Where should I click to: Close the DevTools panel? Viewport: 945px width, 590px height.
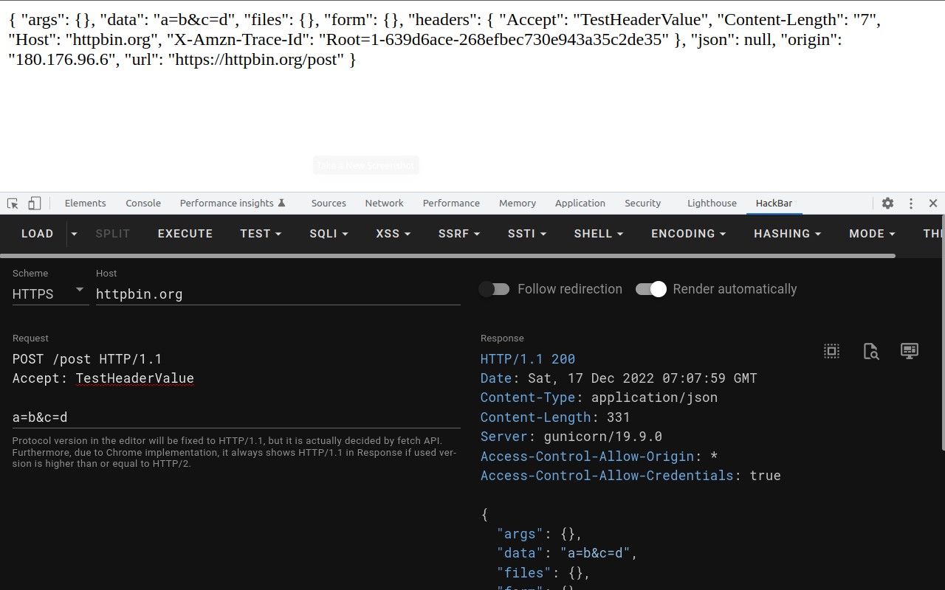click(x=933, y=204)
